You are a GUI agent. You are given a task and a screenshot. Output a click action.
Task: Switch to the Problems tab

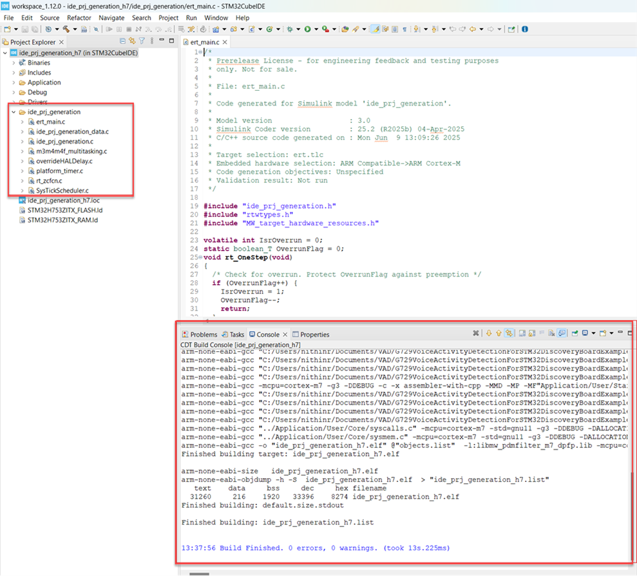(200, 334)
